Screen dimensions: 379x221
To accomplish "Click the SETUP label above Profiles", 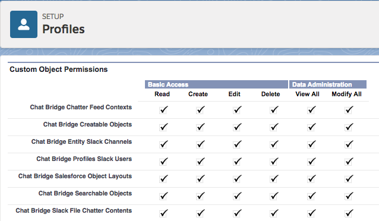I will [x=53, y=17].
